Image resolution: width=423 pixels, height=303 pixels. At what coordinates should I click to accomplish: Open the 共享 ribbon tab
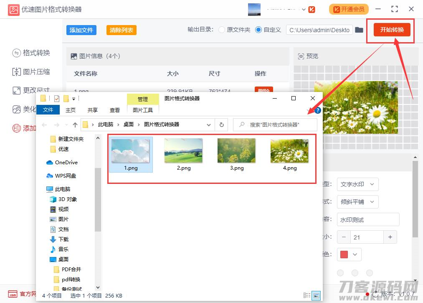click(93, 110)
